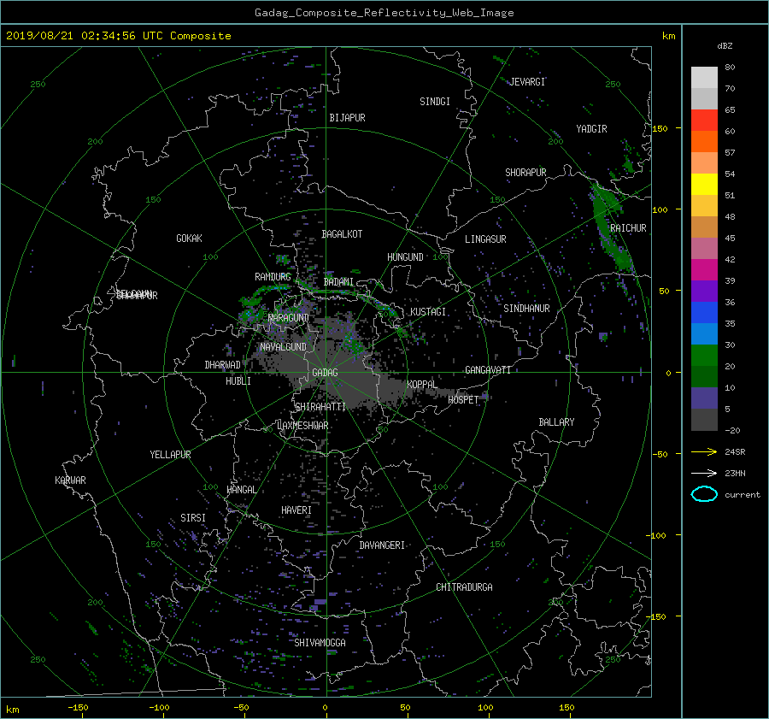The width and height of the screenshot is (769, 719).
Task: Click the DHARWAD city label
Action: click(223, 365)
